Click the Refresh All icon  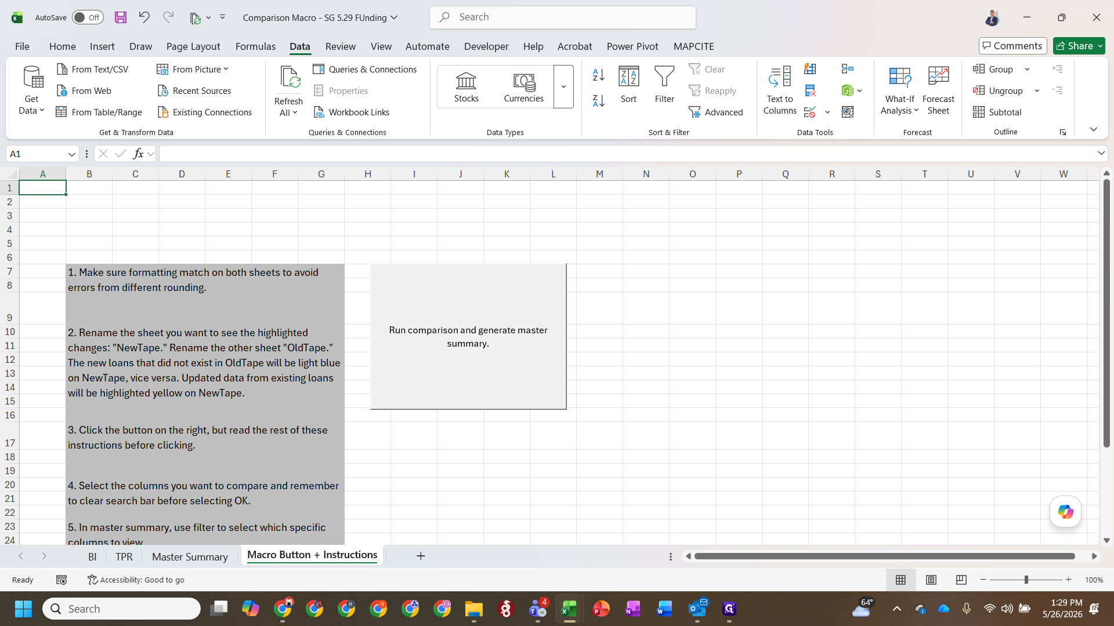coord(289,78)
